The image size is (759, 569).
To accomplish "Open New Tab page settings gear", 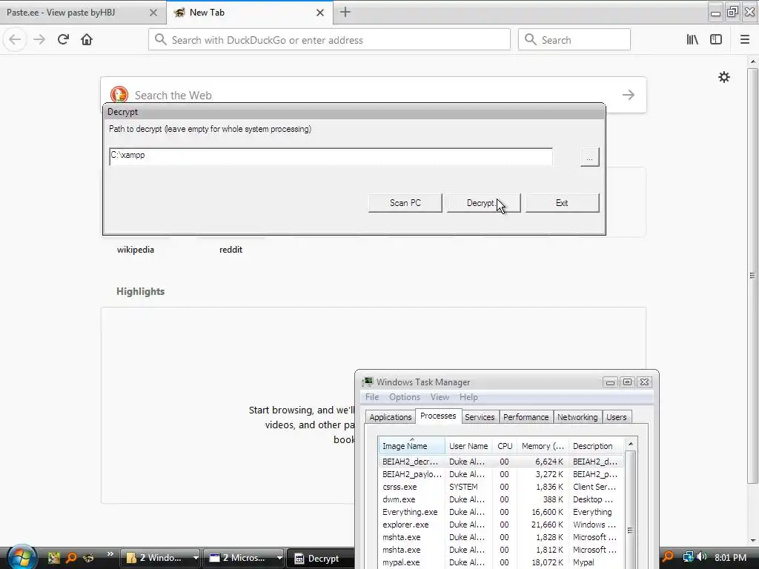I will pos(723,77).
